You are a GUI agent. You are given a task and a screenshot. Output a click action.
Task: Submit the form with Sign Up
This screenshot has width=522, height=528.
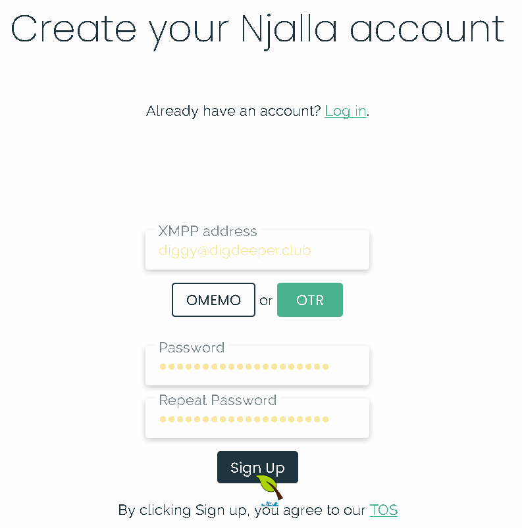click(257, 467)
